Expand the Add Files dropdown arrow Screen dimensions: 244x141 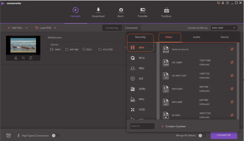click(x=26, y=28)
